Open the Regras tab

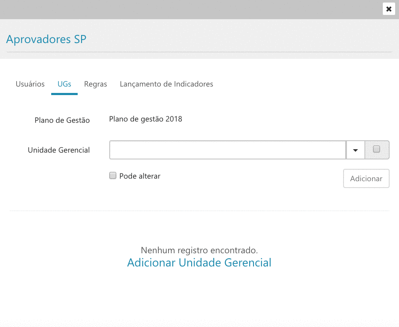click(96, 84)
